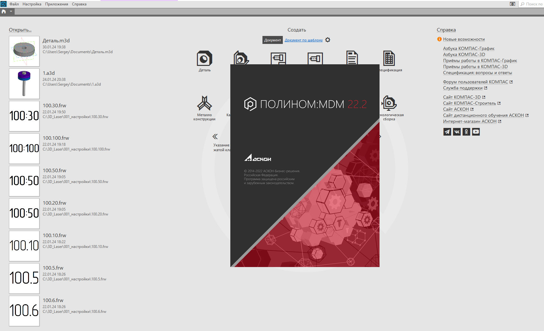Click the text document icon in Создать

click(352, 58)
